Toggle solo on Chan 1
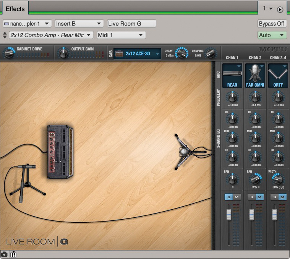Screen dimensions: 290x259 229,197
